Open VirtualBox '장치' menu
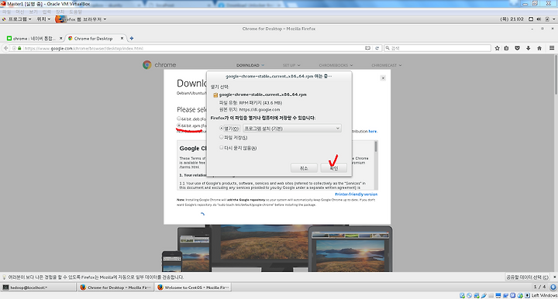Screen dimensions: 558x299 click(x=60, y=12)
